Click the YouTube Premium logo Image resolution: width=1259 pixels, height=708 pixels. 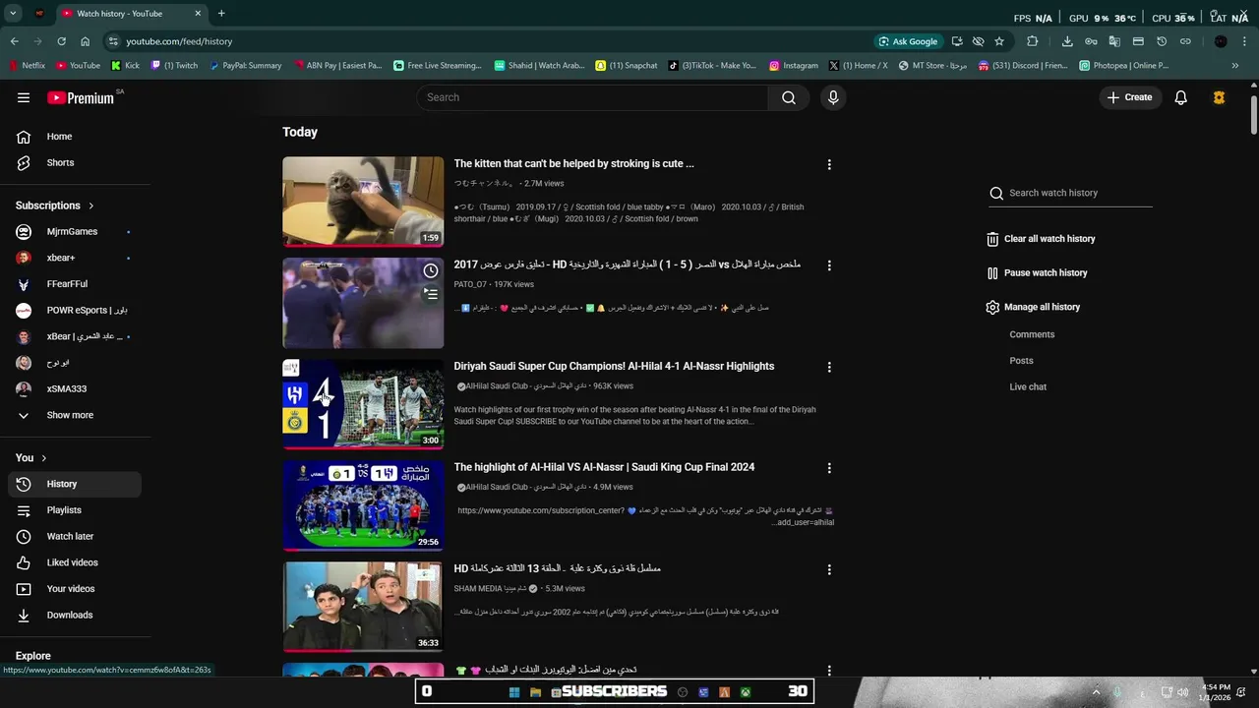tap(81, 97)
